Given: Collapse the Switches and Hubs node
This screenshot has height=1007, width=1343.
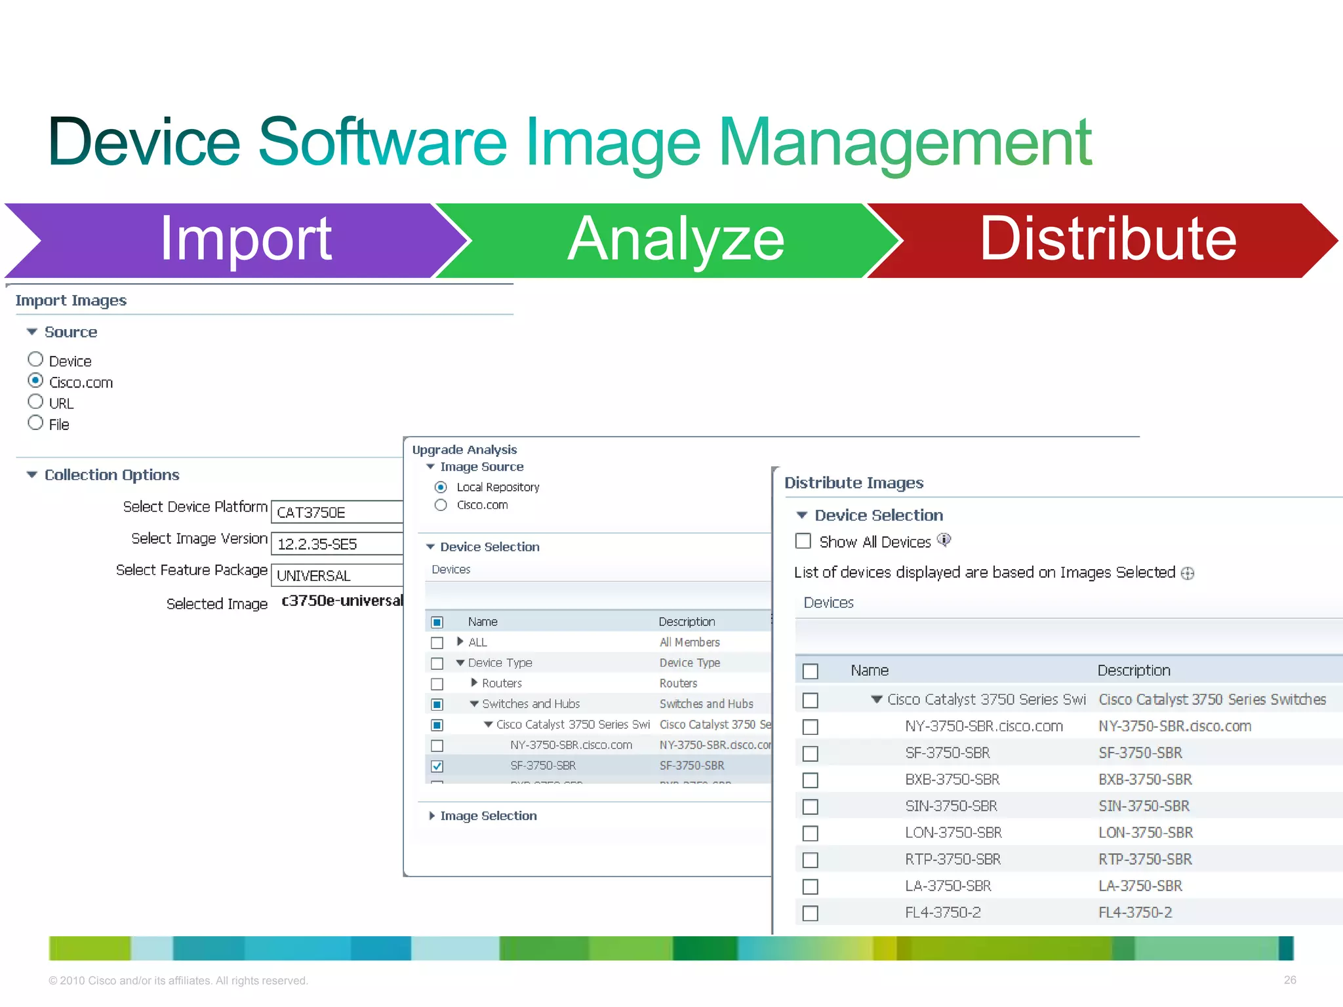Looking at the screenshot, I should tap(474, 704).
